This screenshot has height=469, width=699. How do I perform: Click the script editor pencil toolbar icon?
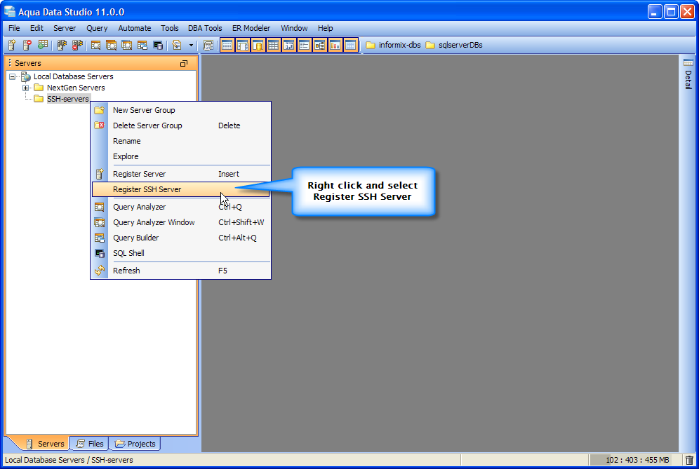[x=177, y=45]
